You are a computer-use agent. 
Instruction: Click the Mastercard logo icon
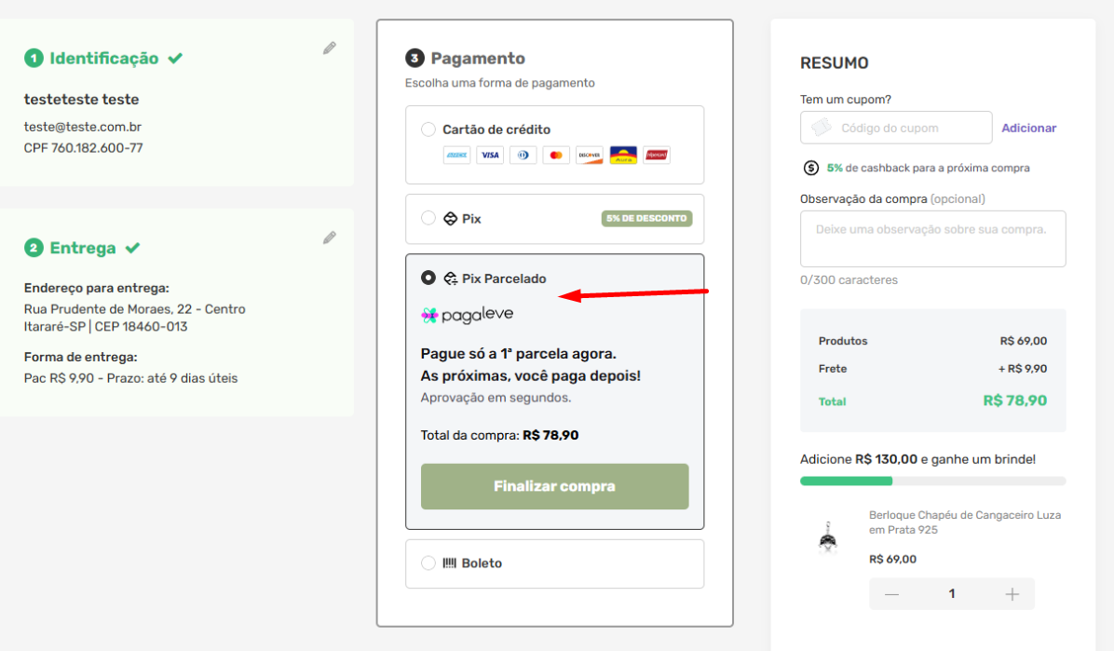(x=556, y=156)
